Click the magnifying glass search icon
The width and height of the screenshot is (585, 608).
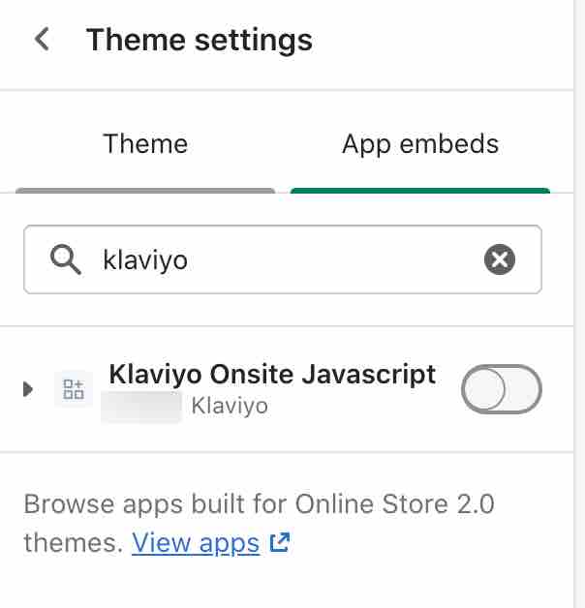pos(66,259)
